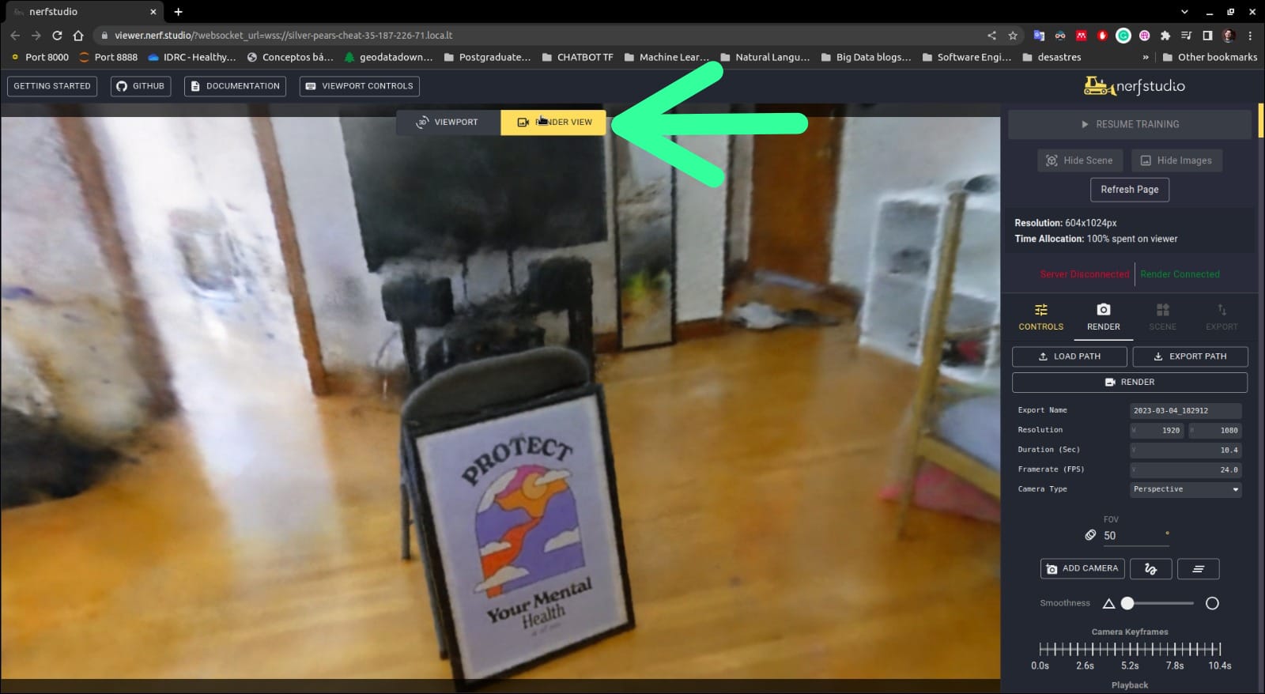Open the Camera Type Perspective dropdown

[x=1185, y=489]
